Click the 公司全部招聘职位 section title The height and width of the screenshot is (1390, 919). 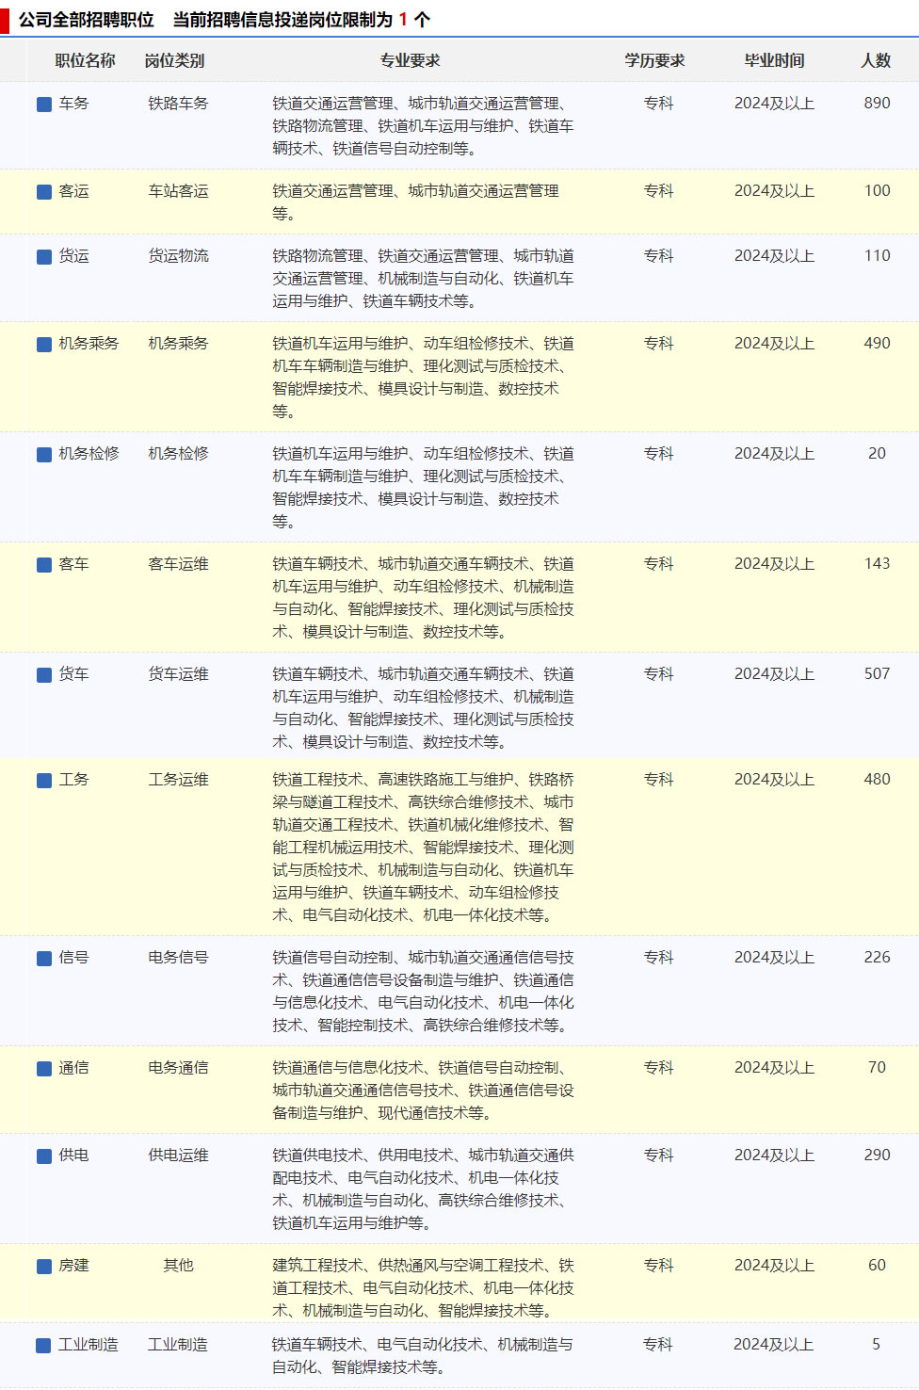87,20
